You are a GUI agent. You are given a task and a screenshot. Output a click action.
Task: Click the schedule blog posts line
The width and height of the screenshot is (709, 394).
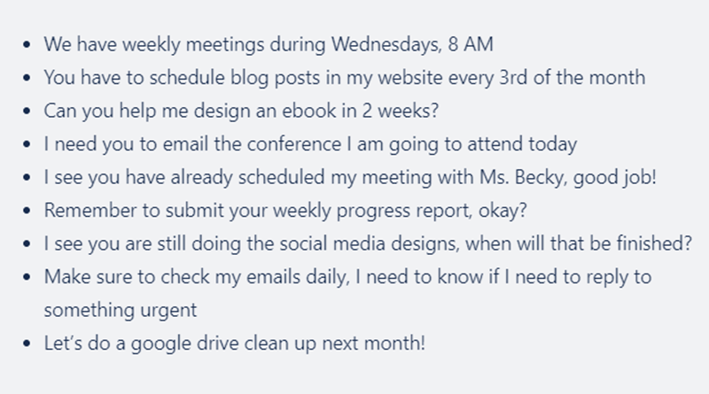(x=344, y=78)
